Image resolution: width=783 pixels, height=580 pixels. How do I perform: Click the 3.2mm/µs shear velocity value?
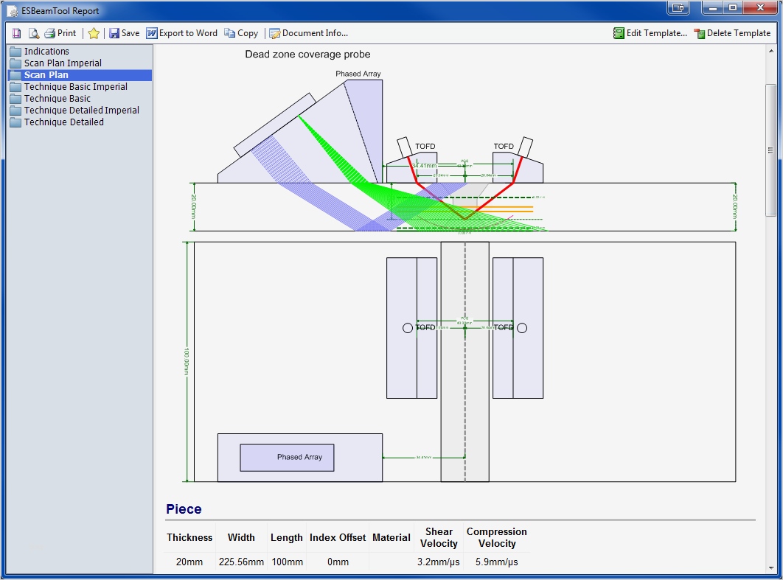coord(439,562)
